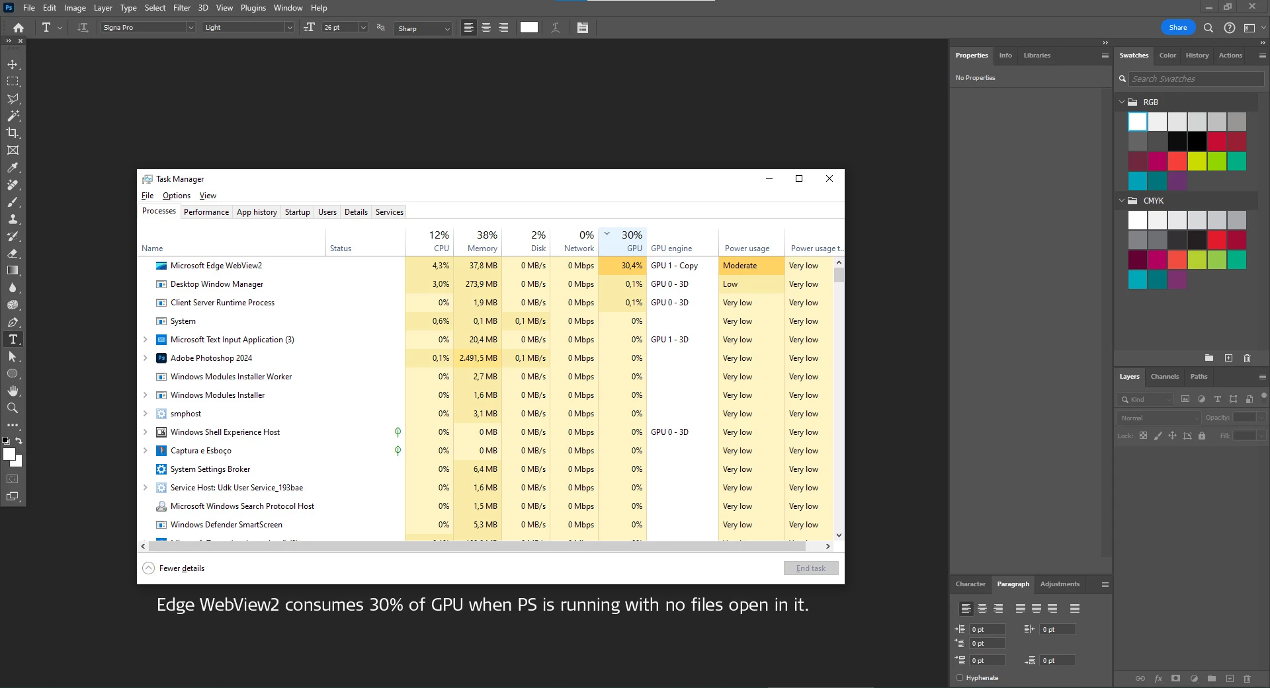
Task: Select the Magic Wand tool
Action: coord(13,116)
